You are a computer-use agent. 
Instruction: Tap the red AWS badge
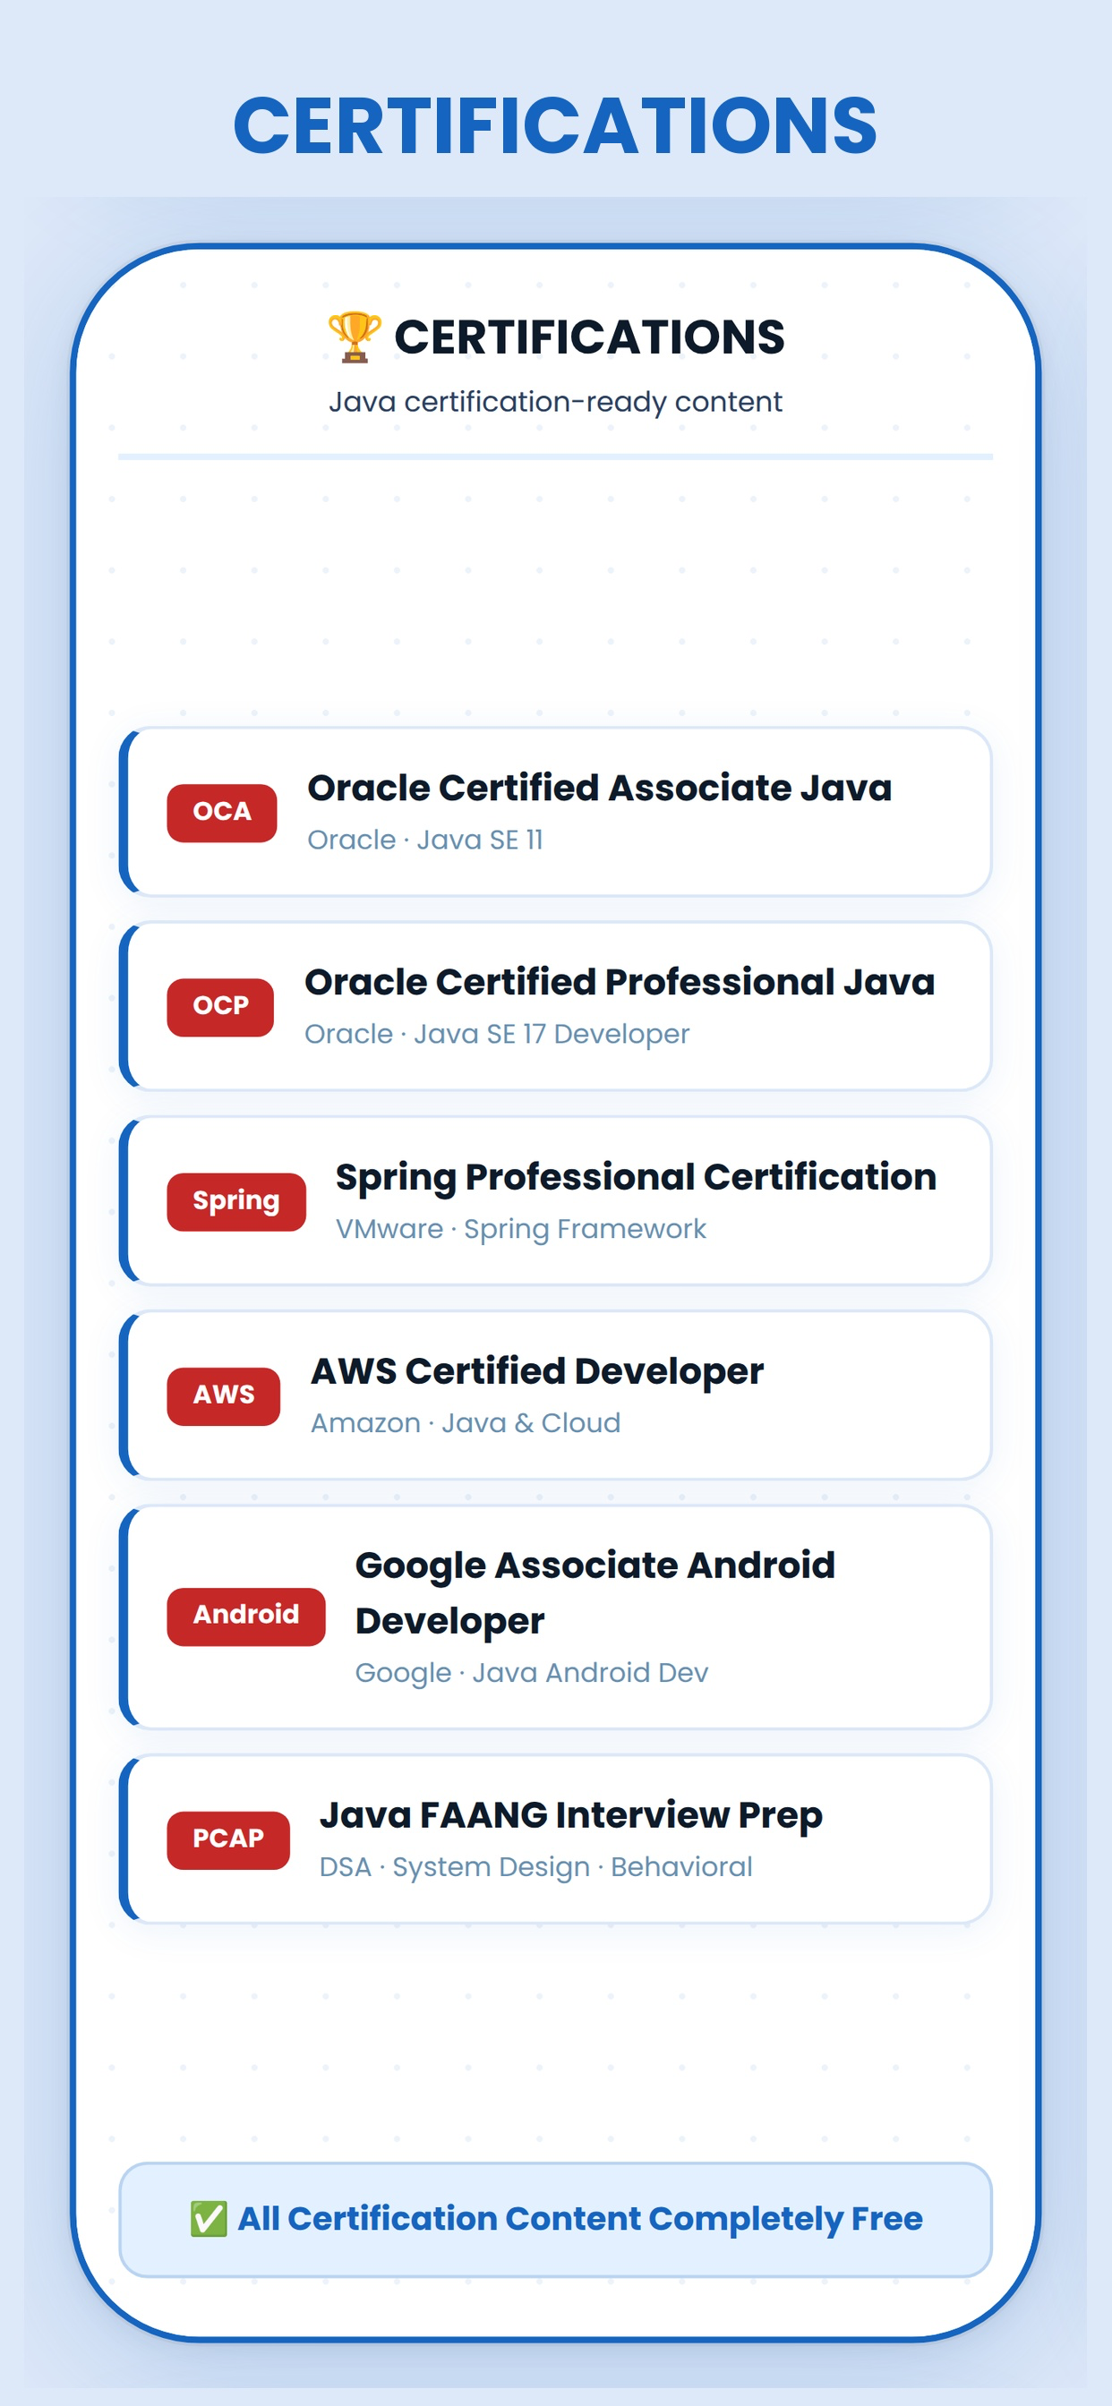(223, 1395)
